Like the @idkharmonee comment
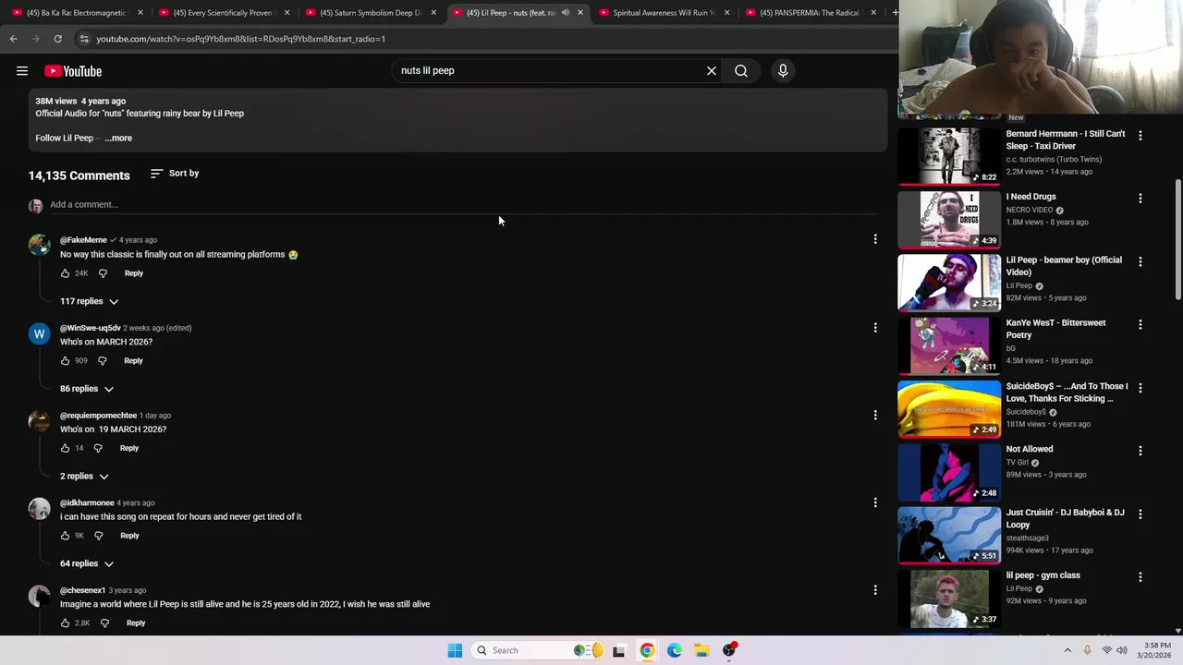1183x665 pixels. [65, 536]
